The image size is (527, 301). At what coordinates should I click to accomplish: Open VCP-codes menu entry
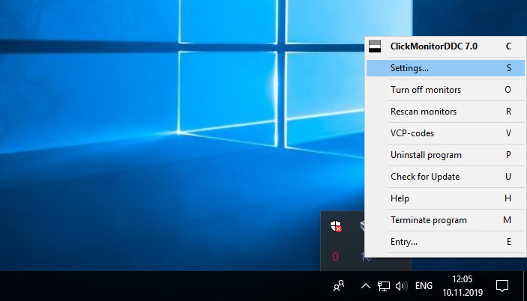pos(445,133)
